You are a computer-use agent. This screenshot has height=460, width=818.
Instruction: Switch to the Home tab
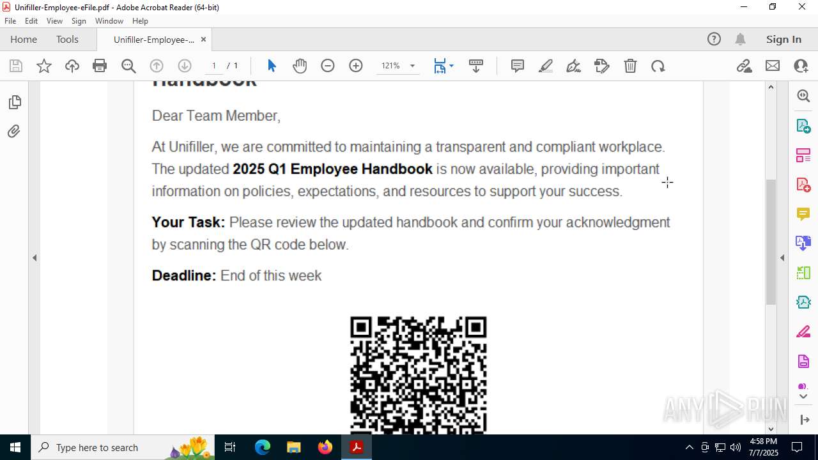pyautogui.click(x=24, y=39)
